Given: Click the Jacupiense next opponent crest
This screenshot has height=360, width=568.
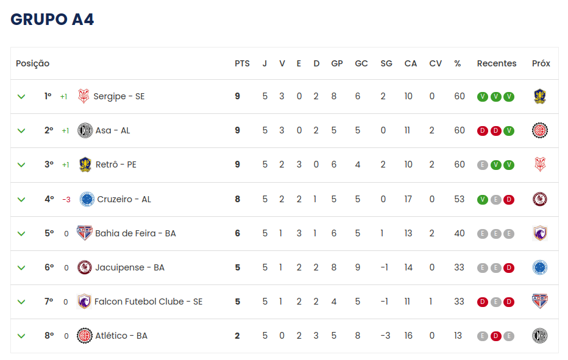Looking at the screenshot, I should [x=540, y=267].
